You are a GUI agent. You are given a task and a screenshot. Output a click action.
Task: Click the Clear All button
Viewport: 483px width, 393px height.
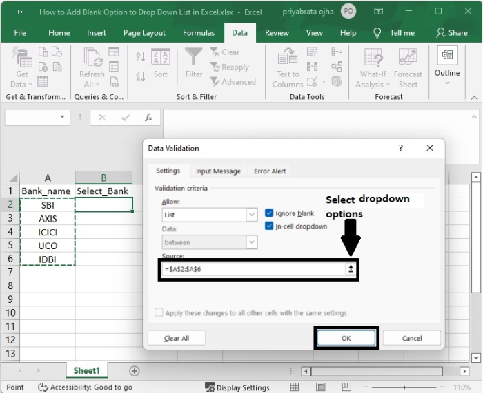tap(176, 338)
